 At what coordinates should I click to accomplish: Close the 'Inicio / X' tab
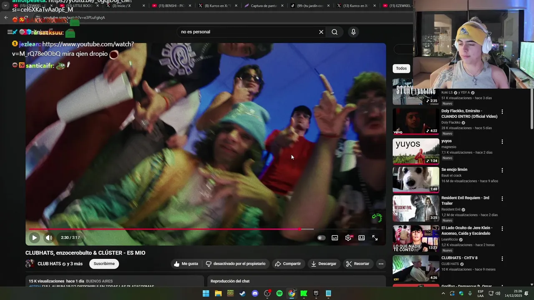click(x=144, y=6)
